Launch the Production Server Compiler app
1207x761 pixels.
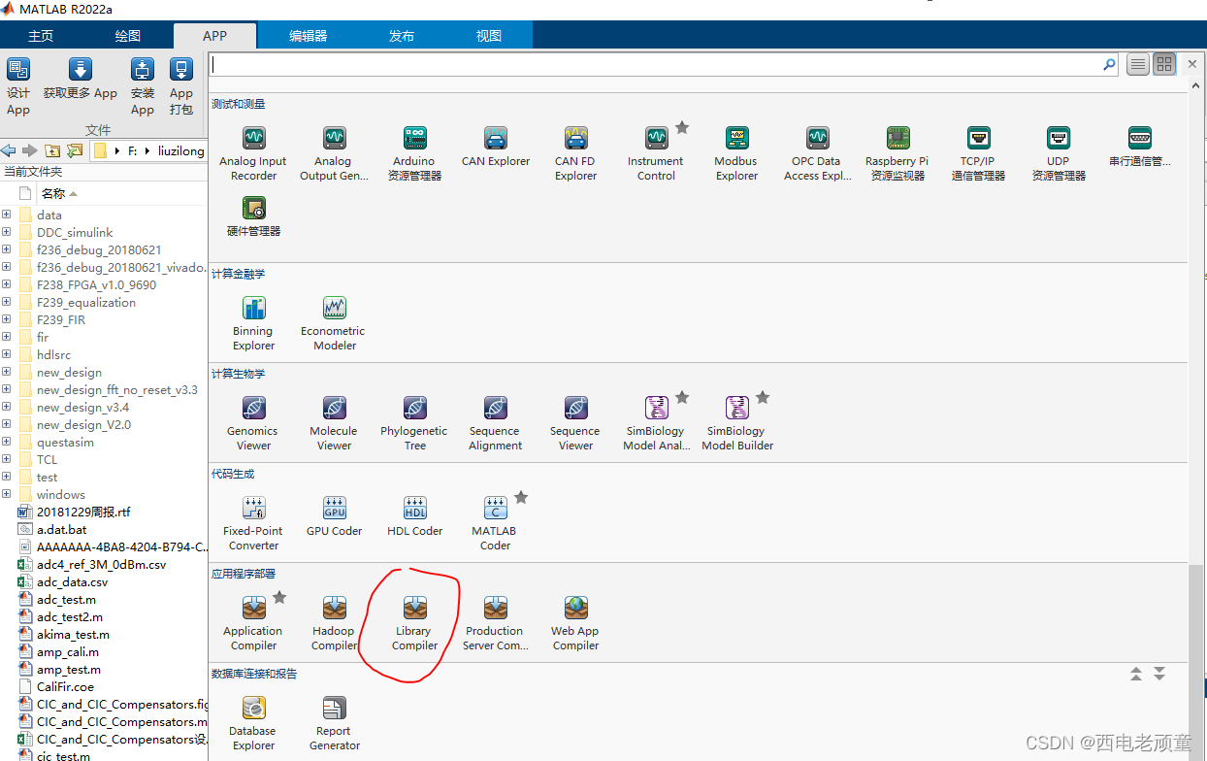click(495, 623)
